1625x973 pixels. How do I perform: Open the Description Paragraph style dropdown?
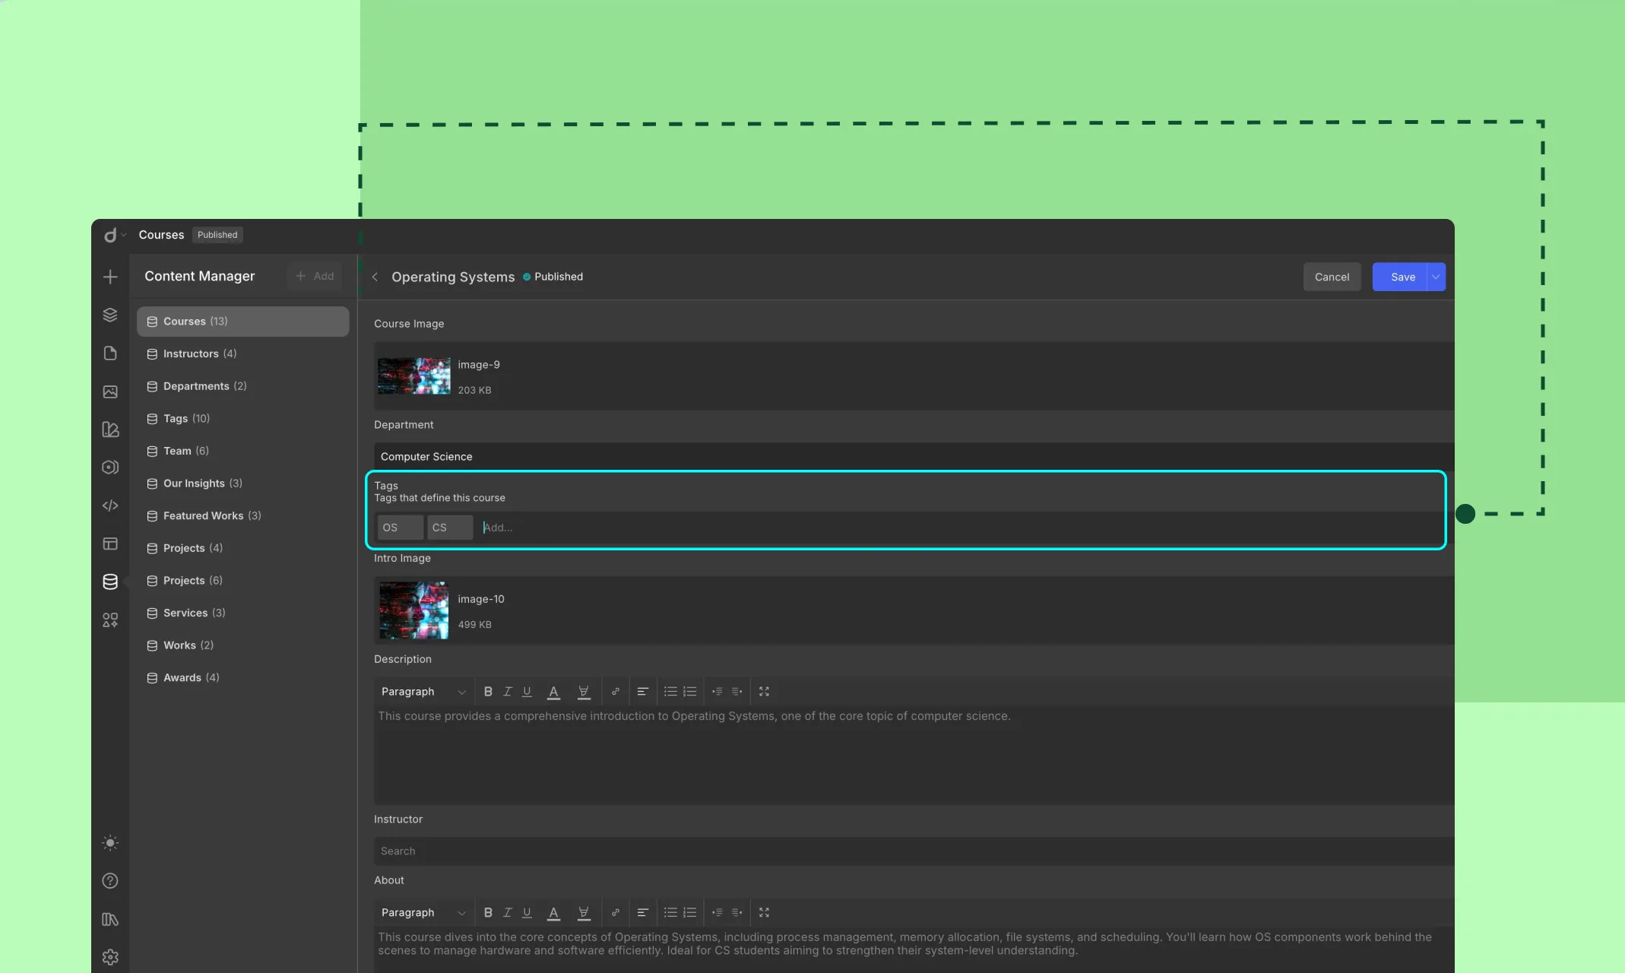(x=423, y=692)
